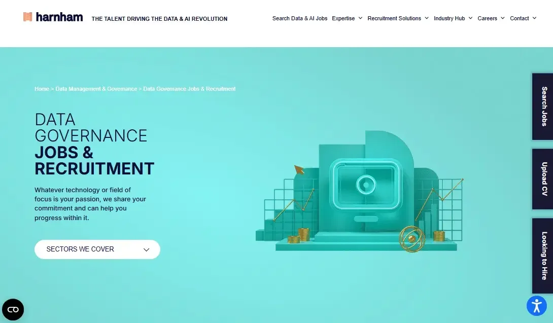Expand the Industry Hub chevron
The height and width of the screenshot is (323, 553).
point(470,18)
